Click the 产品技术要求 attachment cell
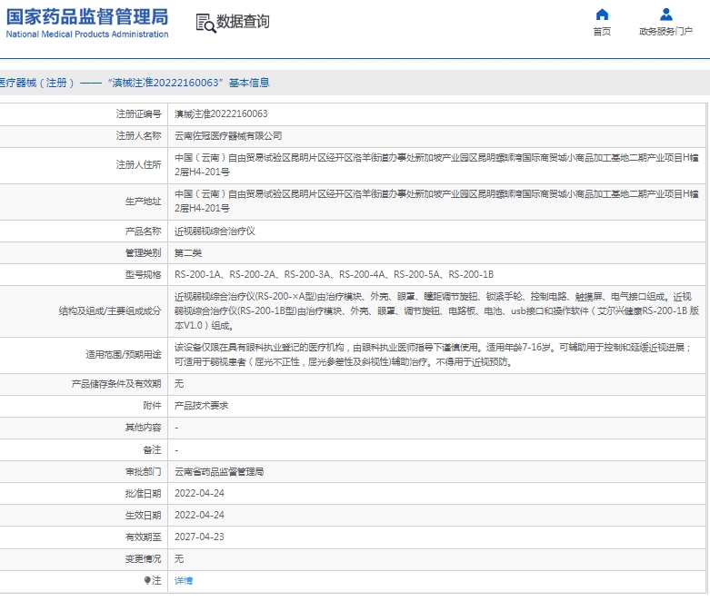 tap(202, 406)
